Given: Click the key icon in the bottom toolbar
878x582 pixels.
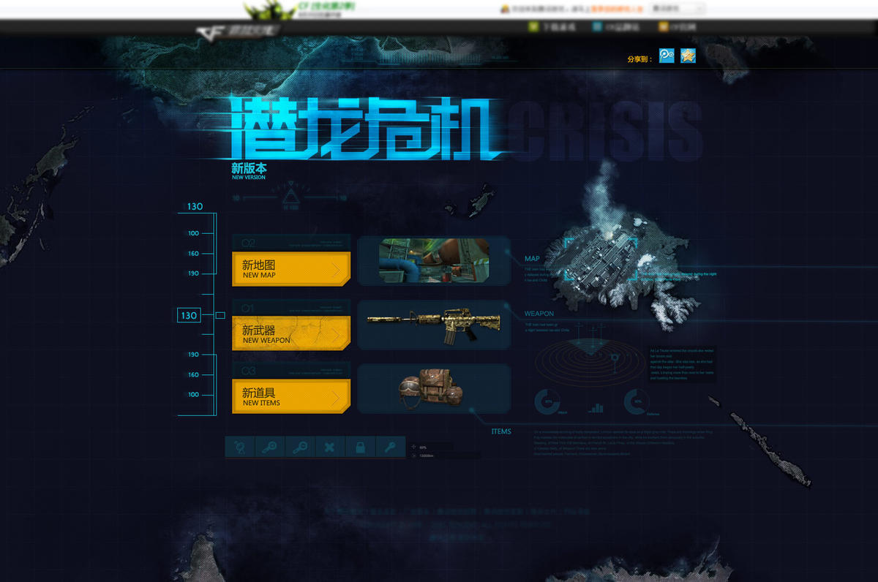Looking at the screenshot, I should [390, 447].
